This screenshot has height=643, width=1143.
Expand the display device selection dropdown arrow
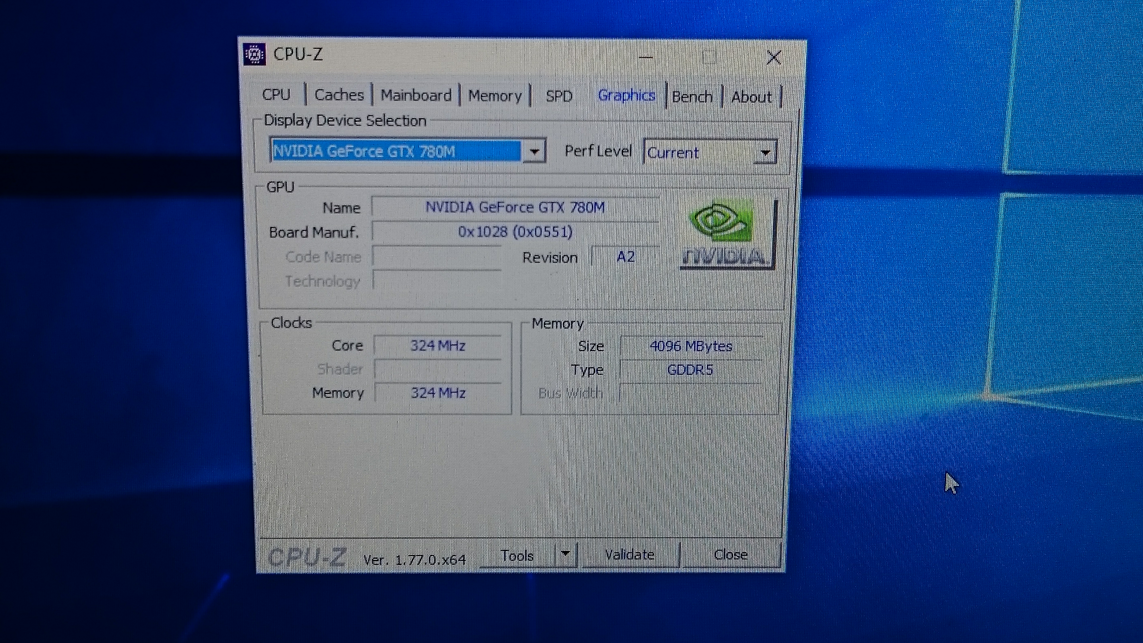[x=534, y=151]
